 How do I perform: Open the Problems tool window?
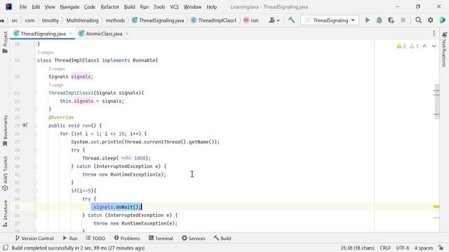coord(127,238)
